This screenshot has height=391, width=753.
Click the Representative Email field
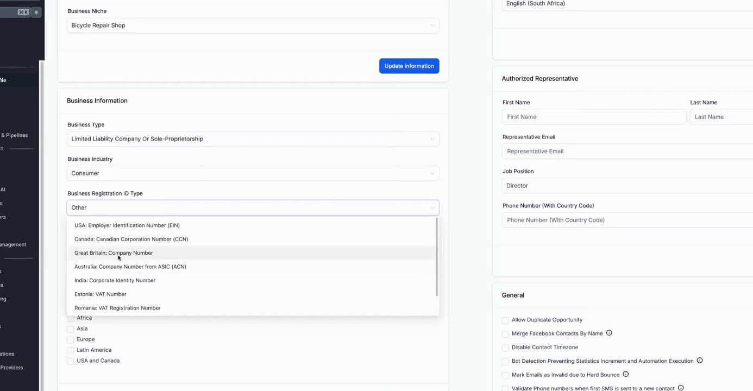(x=625, y=152)
